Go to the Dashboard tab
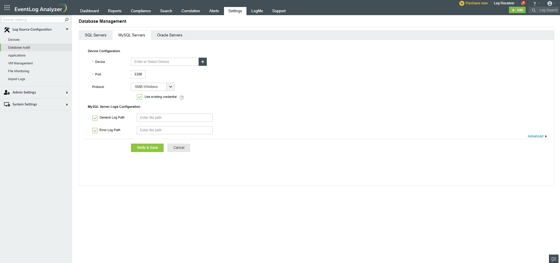 click(x=90, y=11)
